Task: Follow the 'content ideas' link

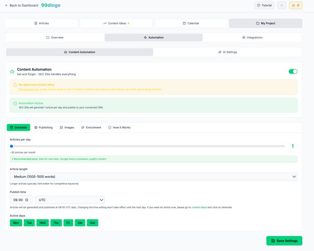Action: tap(199, 207)
